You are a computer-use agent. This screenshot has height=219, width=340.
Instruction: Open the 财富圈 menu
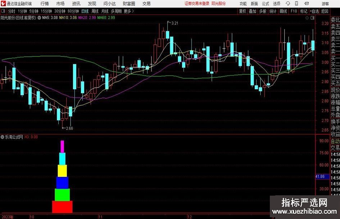tap(129, 4)
